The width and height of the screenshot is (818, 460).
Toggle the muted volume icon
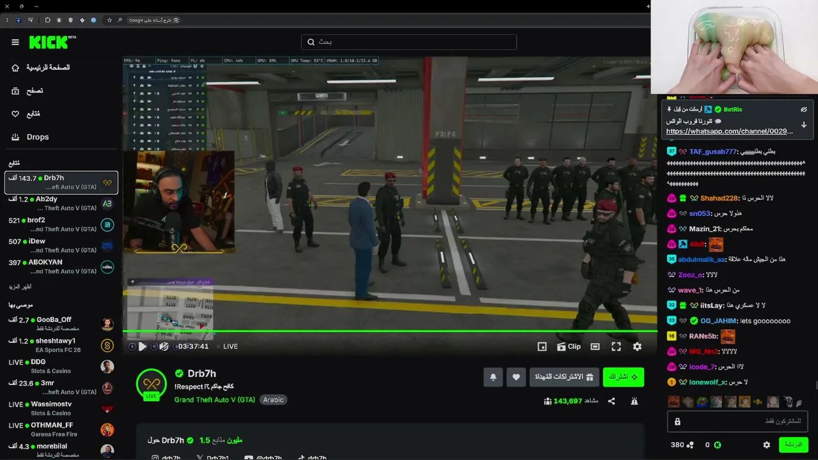point(164,346)
